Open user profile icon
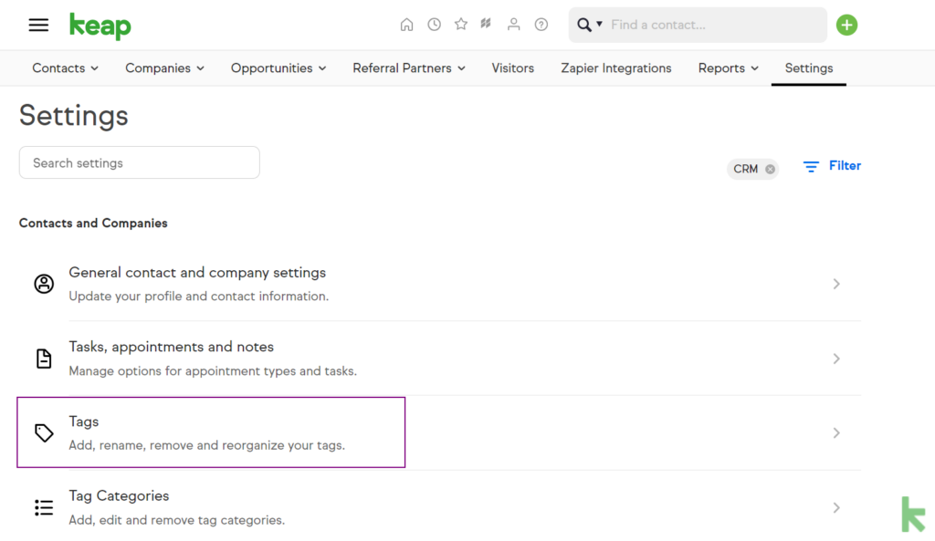 coord(513,25)
